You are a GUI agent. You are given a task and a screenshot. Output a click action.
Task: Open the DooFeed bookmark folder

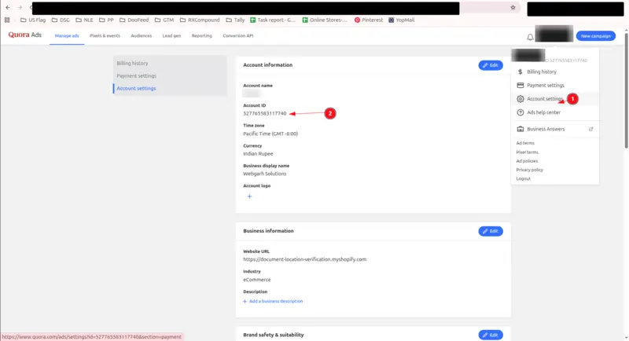pos(134,20)
